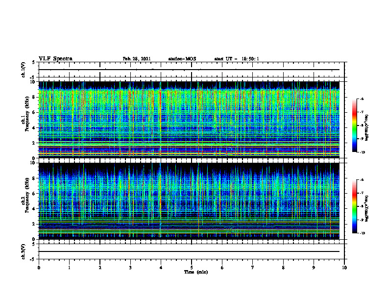This screenshot has width=388, height=300.
Task: Click the "4" kHz tick on ch.2 spectrogram
Action: [34, 209]
